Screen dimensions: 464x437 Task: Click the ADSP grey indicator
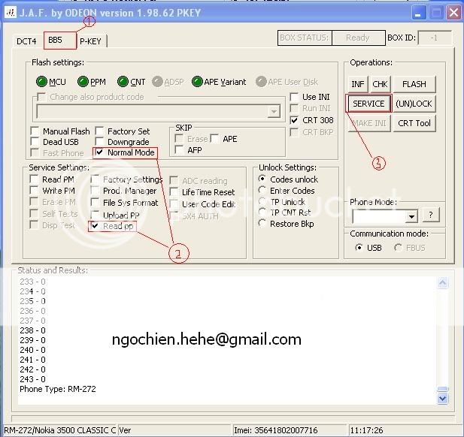[157, 82]
